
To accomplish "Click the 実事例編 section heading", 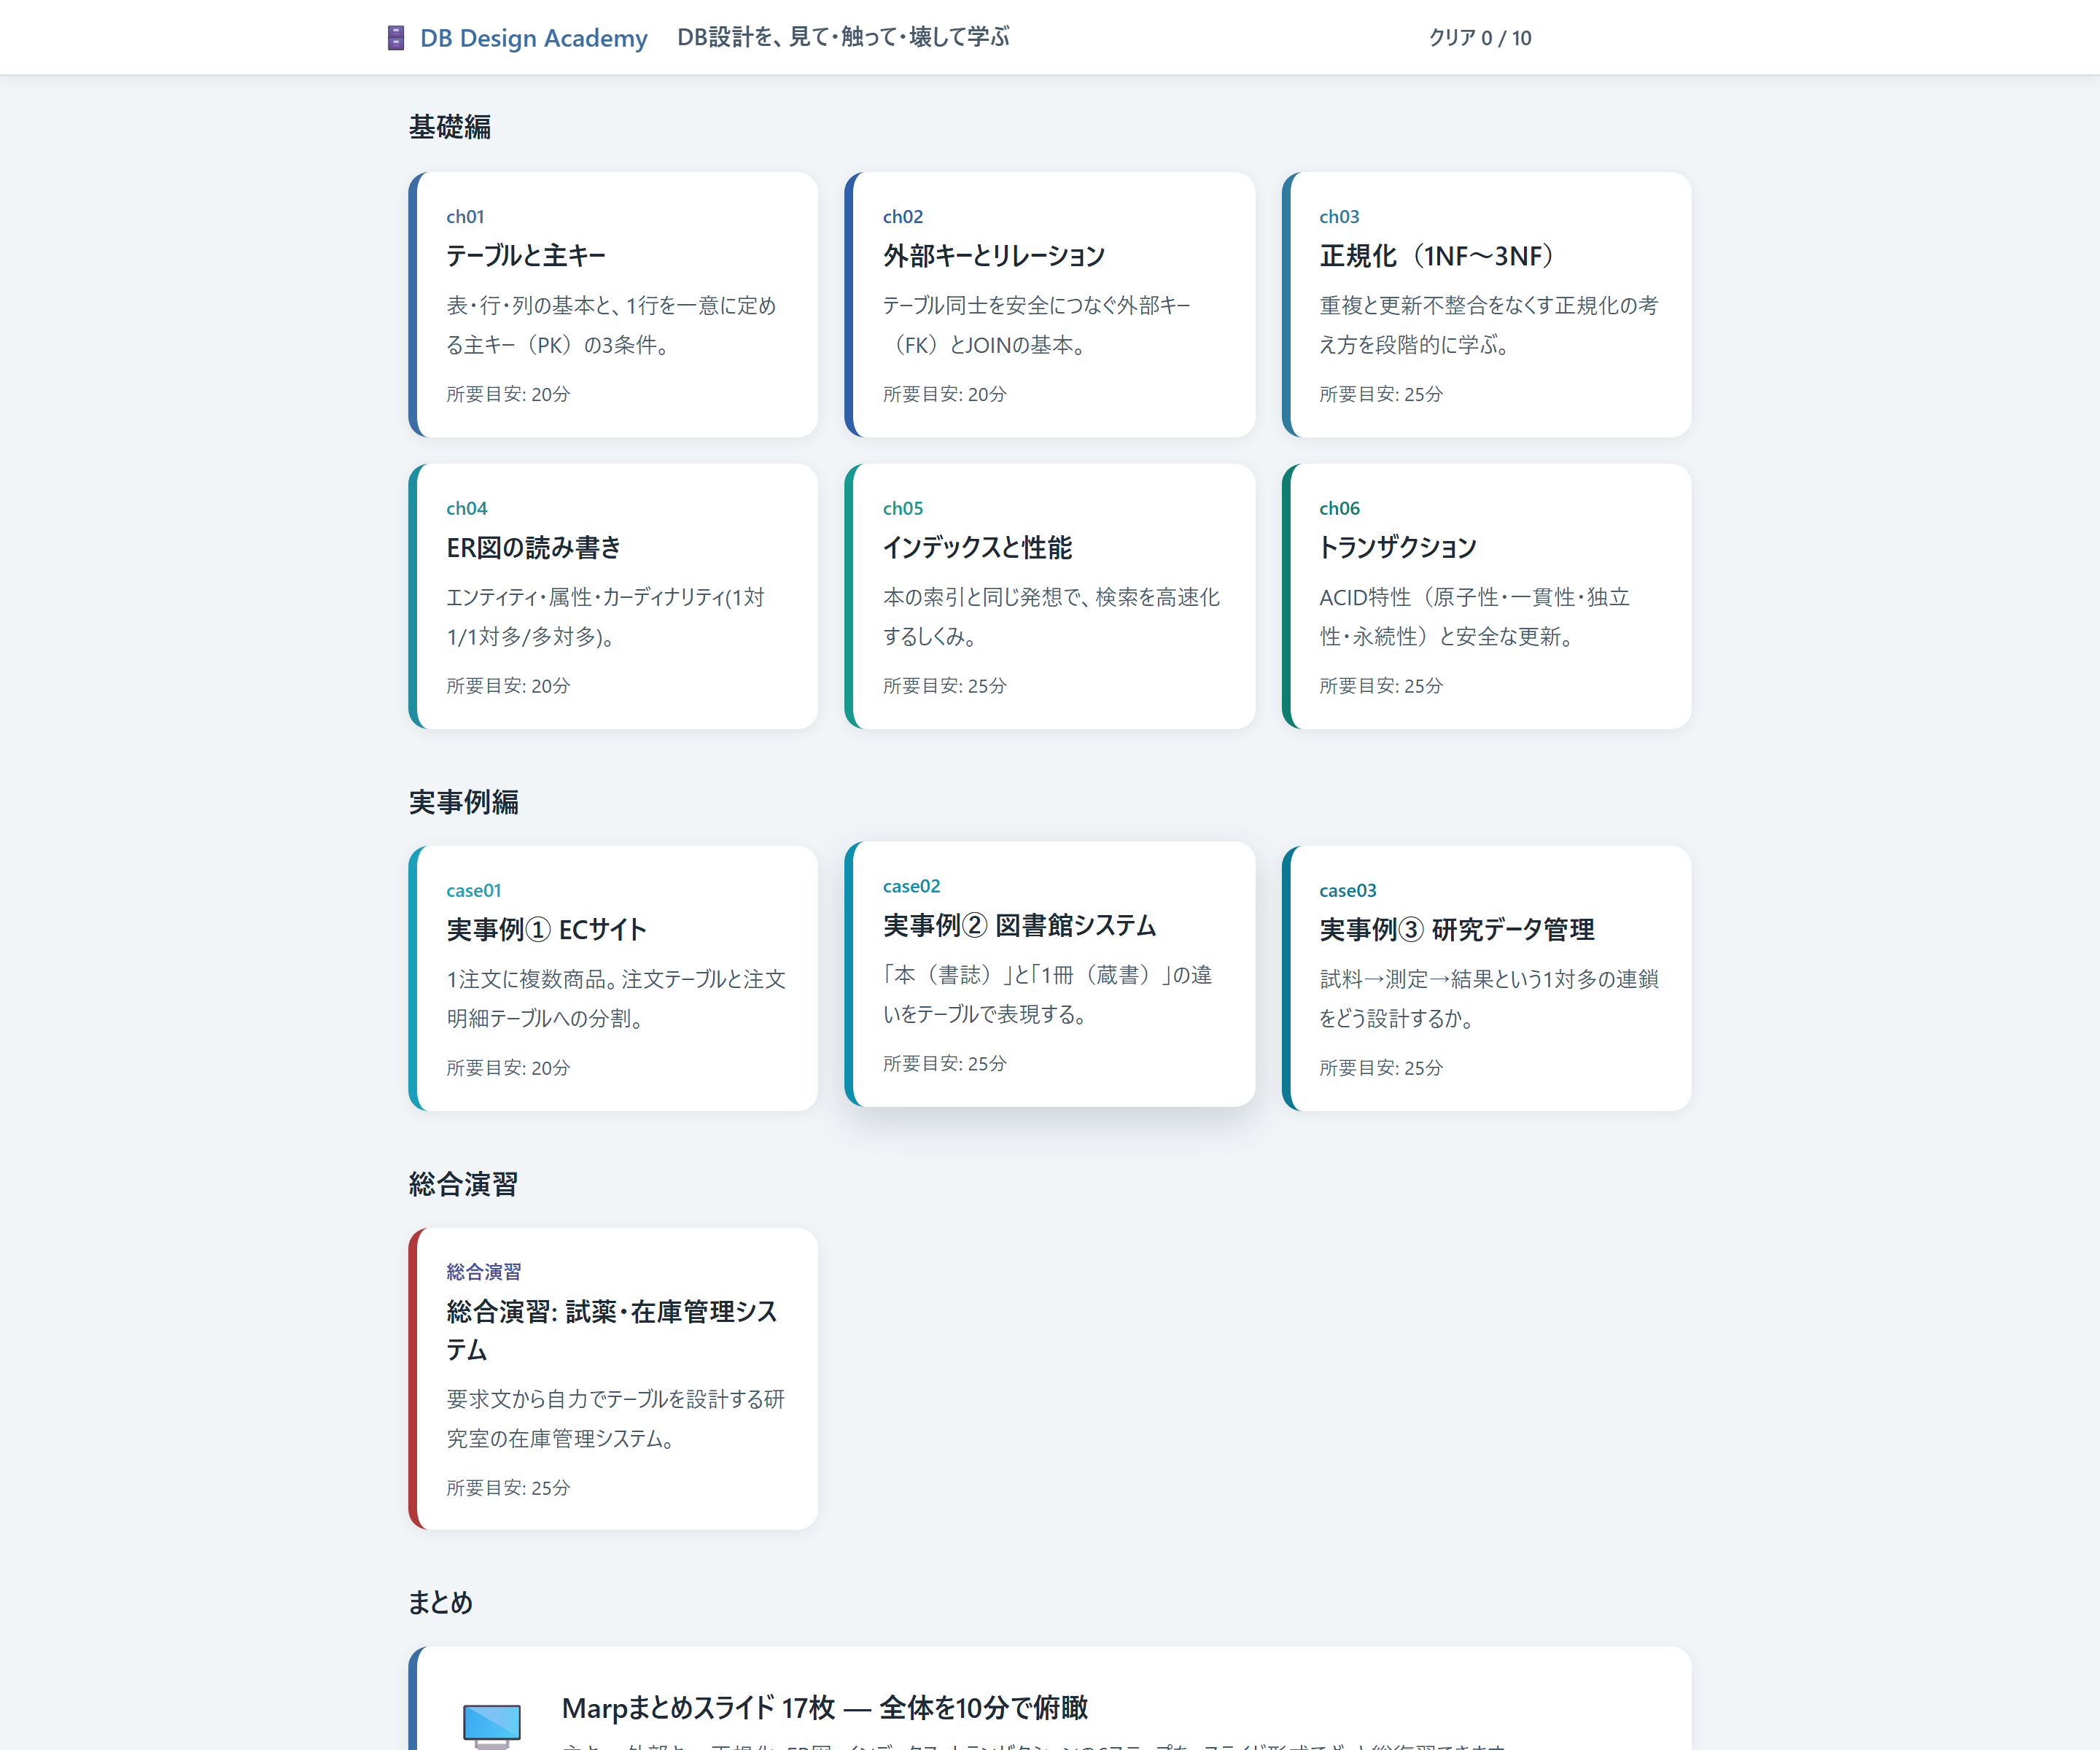I will [464, 802].
